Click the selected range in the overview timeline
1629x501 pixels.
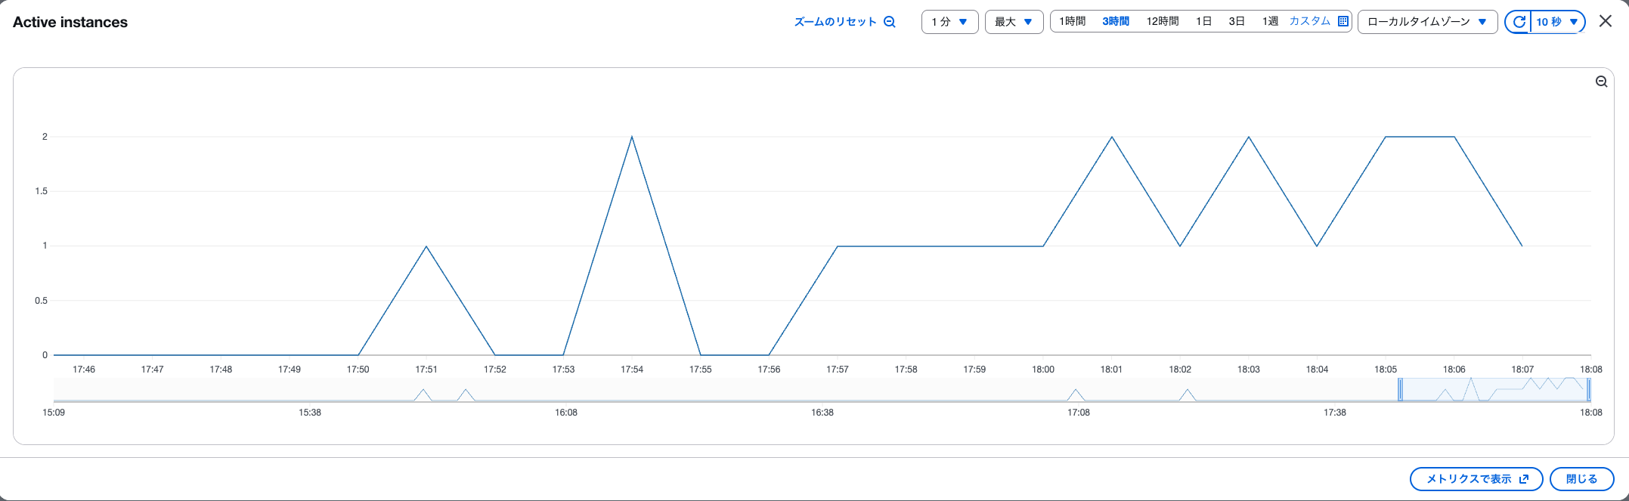1494,389
